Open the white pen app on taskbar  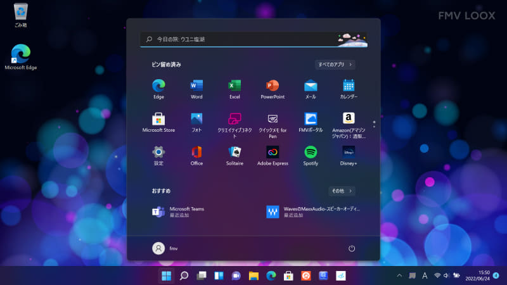tap(341, 275)
